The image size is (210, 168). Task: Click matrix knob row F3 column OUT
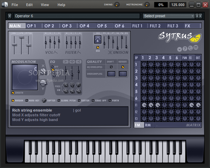(x=198, y=118)
